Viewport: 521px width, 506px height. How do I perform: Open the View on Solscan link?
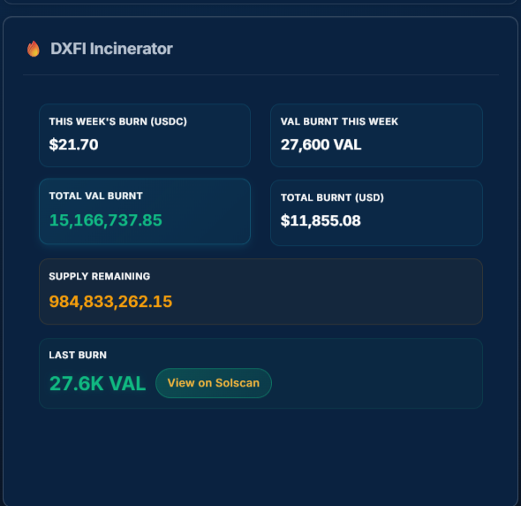click(x=214, y=383)
